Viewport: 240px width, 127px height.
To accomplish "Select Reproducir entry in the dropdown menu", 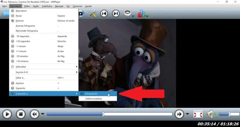I will click(44, 11).
